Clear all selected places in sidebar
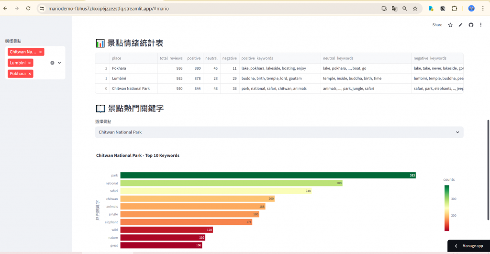 pos(52,63)
